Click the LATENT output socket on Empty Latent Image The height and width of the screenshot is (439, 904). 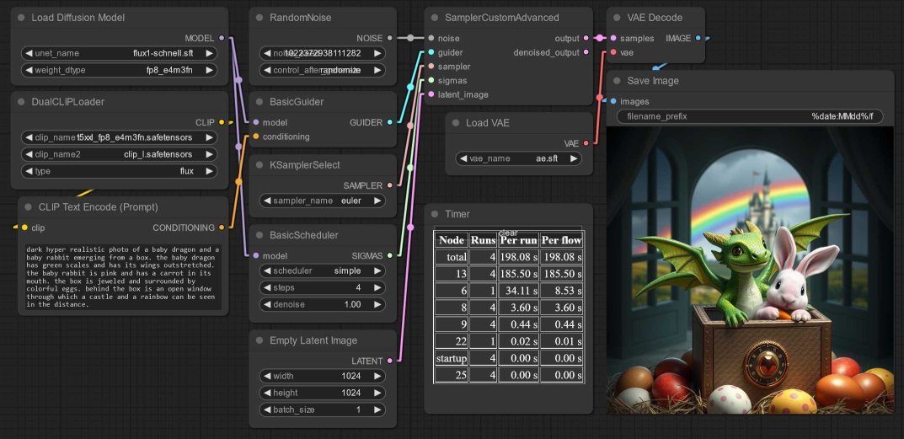tap(389, 361)
